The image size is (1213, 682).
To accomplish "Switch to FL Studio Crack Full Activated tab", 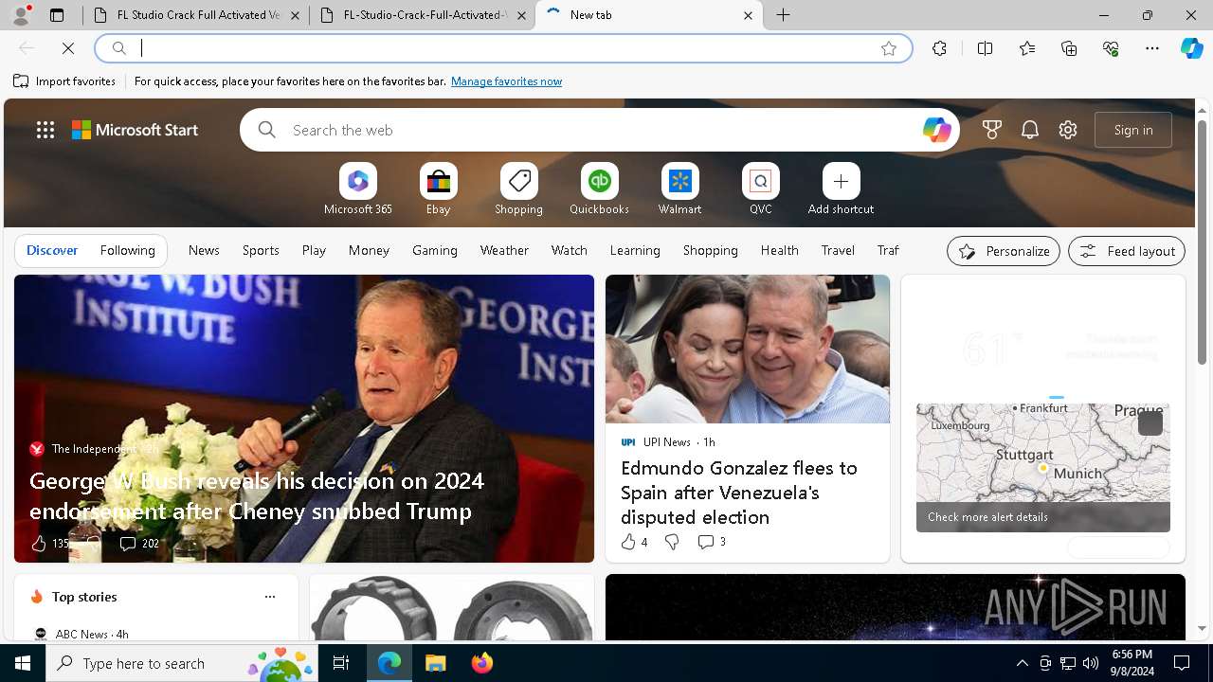I will (196, 15).
